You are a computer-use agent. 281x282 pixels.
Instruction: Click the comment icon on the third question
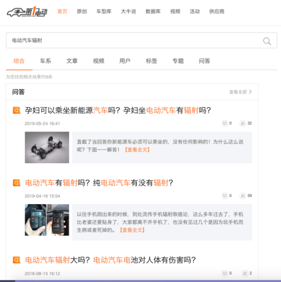(x=225, y=273)
